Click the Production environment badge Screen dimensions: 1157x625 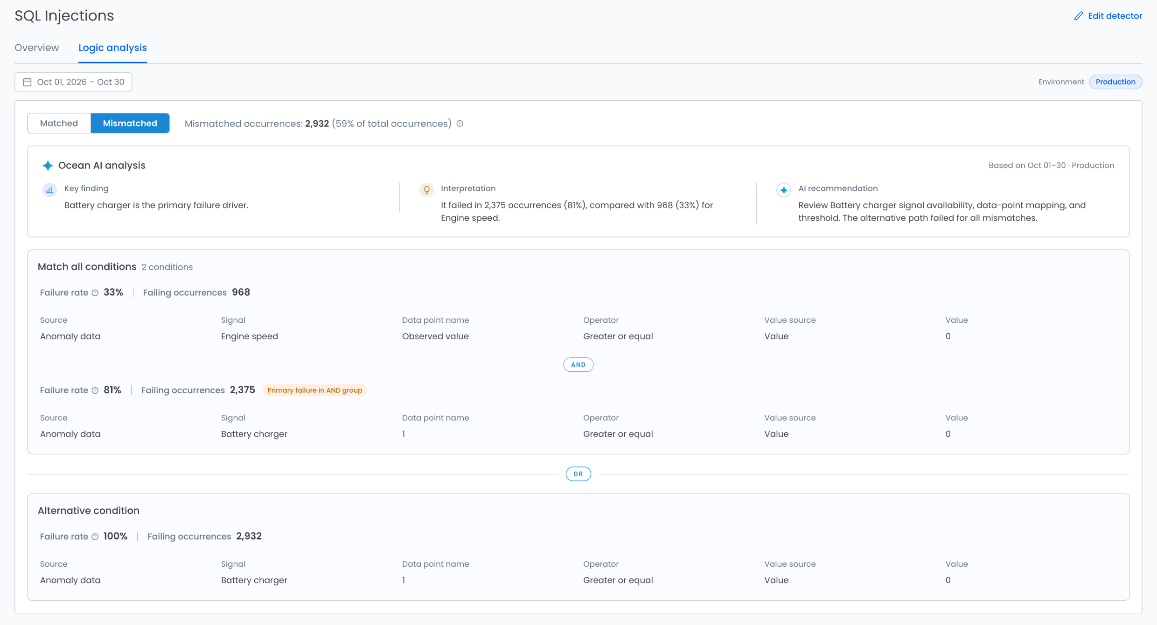click(x=1115, y=82)
